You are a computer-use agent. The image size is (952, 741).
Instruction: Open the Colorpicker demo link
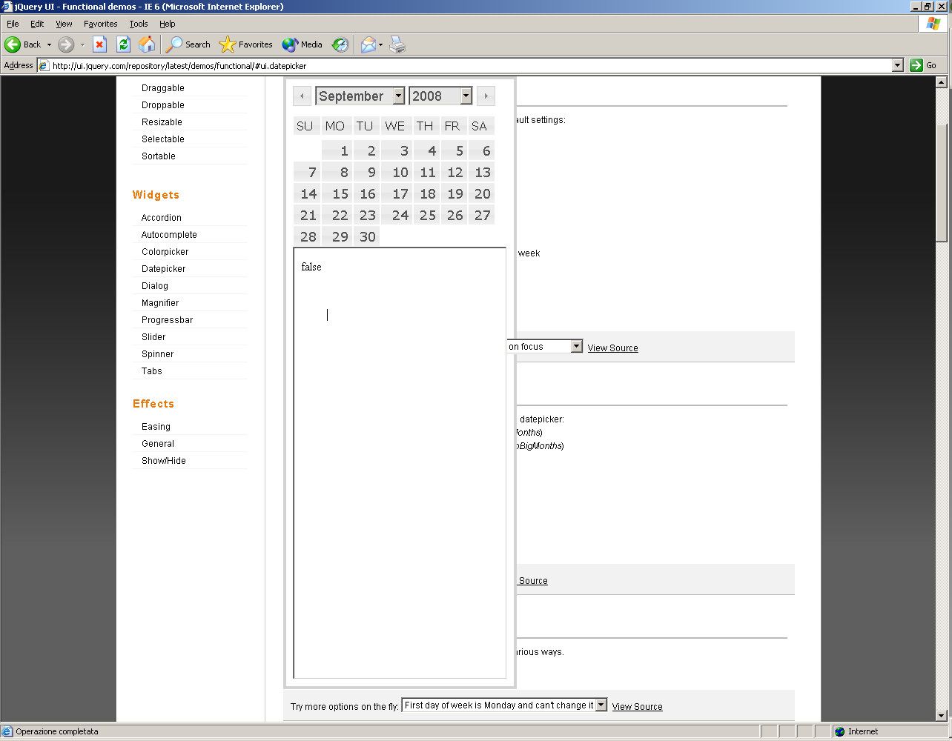click(165, 252)
